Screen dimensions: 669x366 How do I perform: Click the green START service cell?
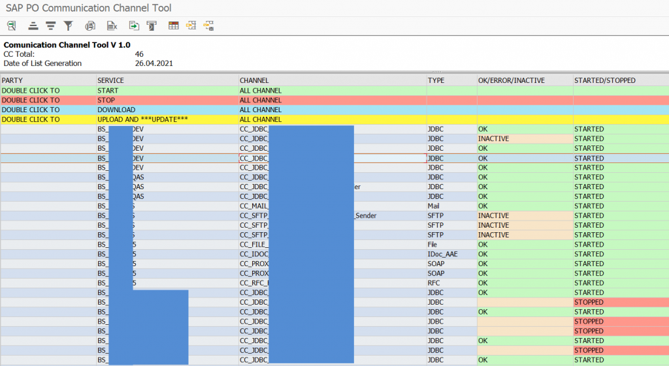click(x=168, y=90)
